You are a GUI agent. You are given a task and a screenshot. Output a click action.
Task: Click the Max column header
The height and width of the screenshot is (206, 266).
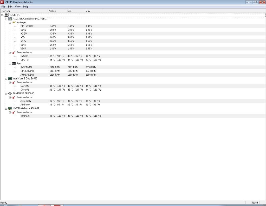[x=93, y=11]
